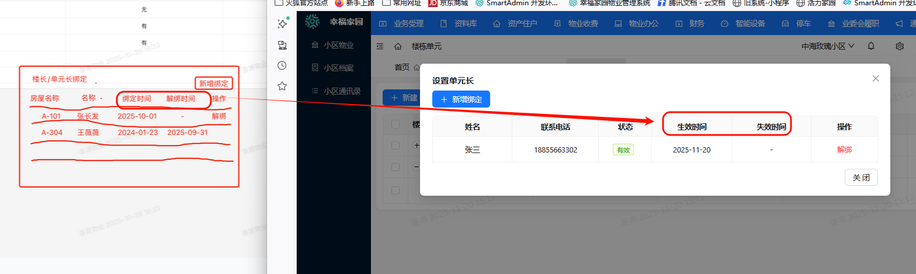Collapse the table row with the minus icon
The image size is (916, 274).
pyautogui.click(x=417, y=167)
